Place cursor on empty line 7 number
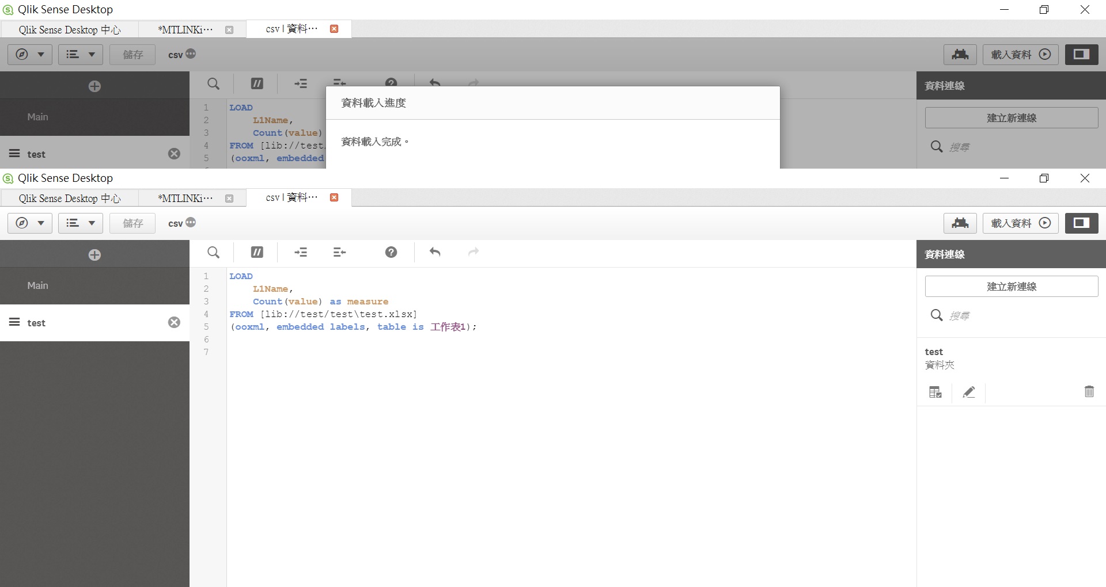Image resolution: width=1106 pixels, height=587 pixels. click(x=206, y=352)
